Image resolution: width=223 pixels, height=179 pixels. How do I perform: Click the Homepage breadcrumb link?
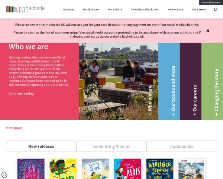tap(14, 128)
